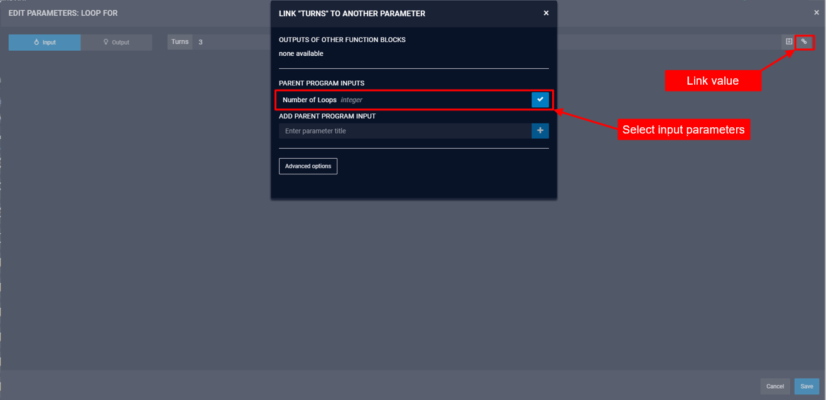Switch to the Input tab
The width and height of the screenshot is (826, 400).
click(45, 43)
